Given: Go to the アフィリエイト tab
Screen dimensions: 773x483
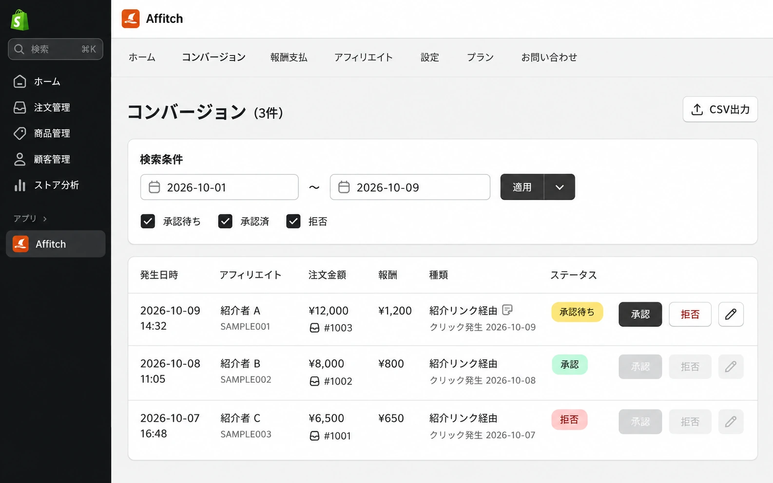Looking at the screenshot, I should tap(364, 57).
